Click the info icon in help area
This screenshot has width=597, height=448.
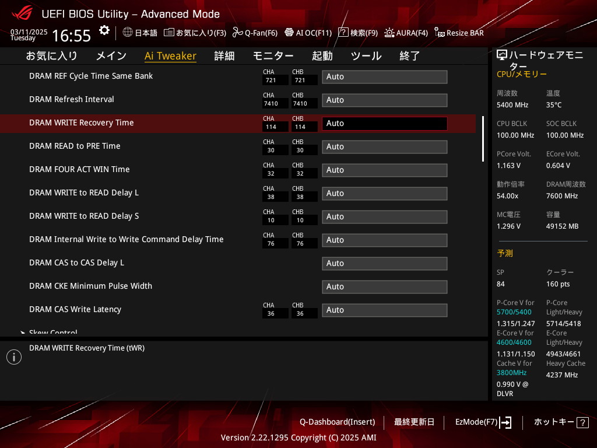(14, 357)
